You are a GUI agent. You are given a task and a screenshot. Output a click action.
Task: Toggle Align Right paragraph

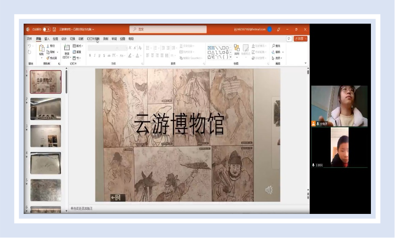tap(157, 55)
